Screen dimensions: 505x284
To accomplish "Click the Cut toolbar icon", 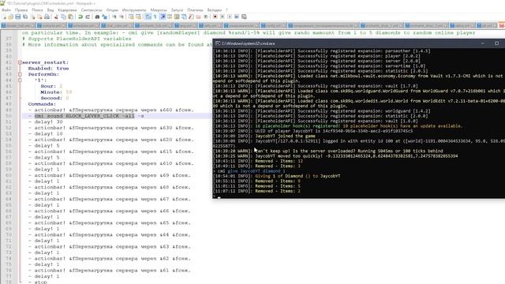I will pyautogui.click(x=56, y=17).
